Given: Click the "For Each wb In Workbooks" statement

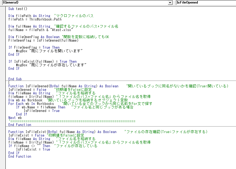Looking at the screenshot, I should (x=31, y=104).
